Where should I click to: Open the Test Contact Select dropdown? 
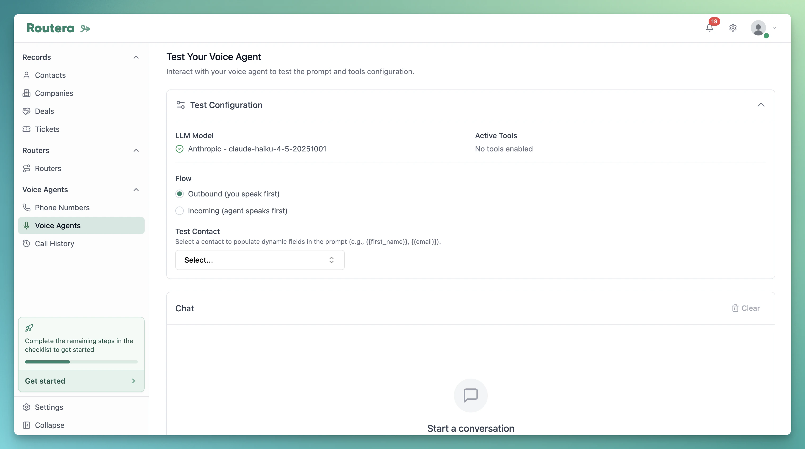click(x=260, y=260)
